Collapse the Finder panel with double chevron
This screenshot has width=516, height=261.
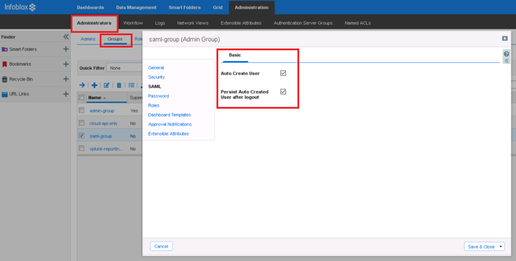[66, 37]
